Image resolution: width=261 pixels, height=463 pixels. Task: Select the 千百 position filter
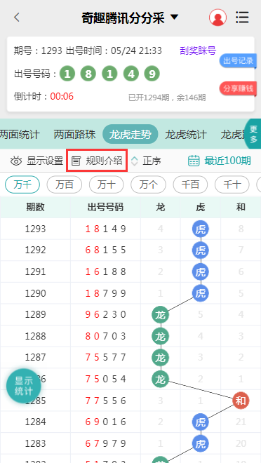click(190, 184)
